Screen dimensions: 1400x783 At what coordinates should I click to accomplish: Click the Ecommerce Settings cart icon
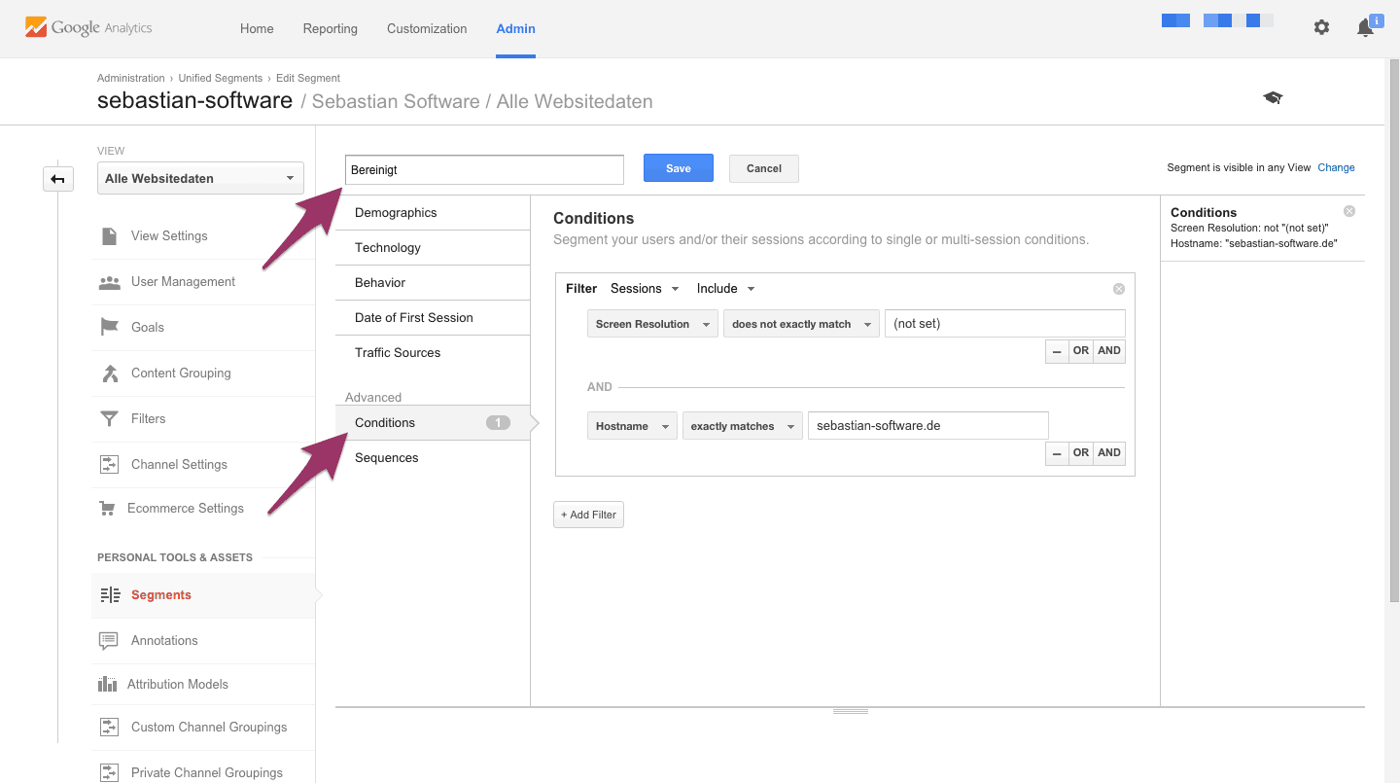click(109, 509)
